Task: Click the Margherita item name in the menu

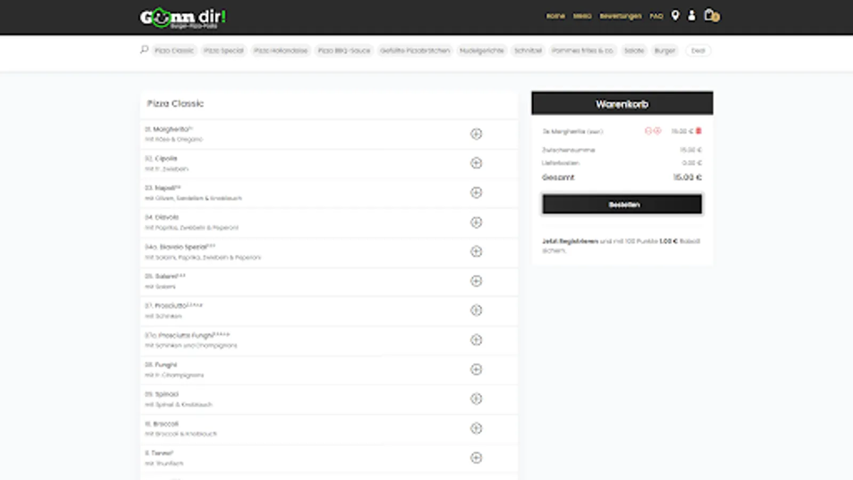Action: 168,129
